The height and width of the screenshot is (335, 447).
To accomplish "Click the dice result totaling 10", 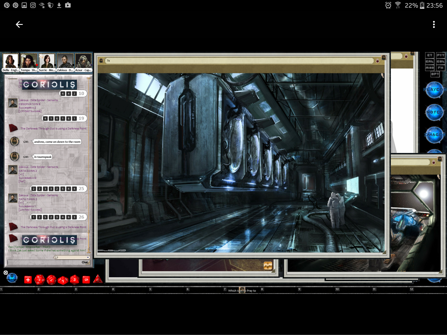I will click(x=73, y=94).
